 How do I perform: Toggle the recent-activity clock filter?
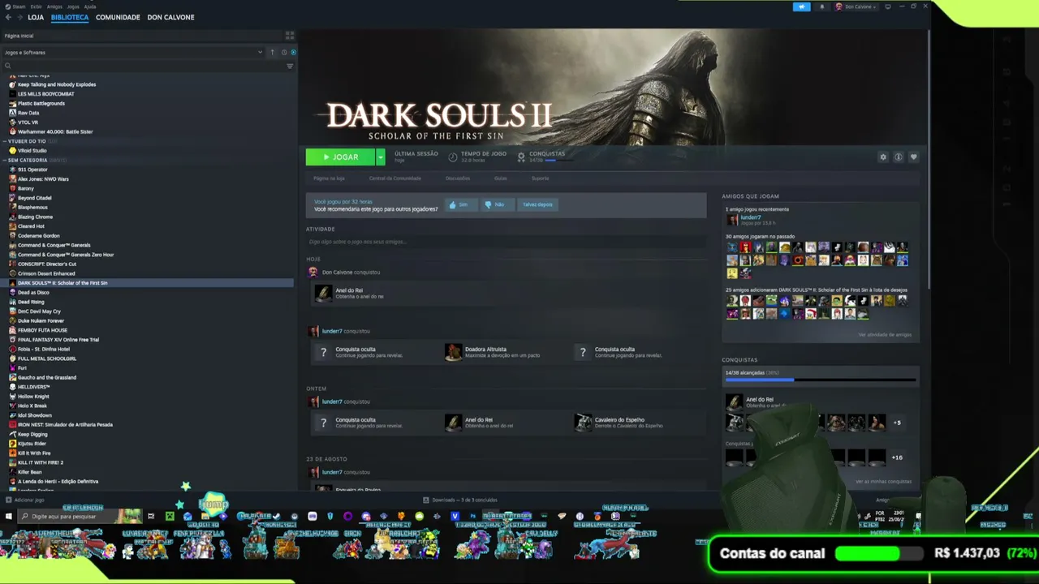pyautogui.click(x=283, y=53)
